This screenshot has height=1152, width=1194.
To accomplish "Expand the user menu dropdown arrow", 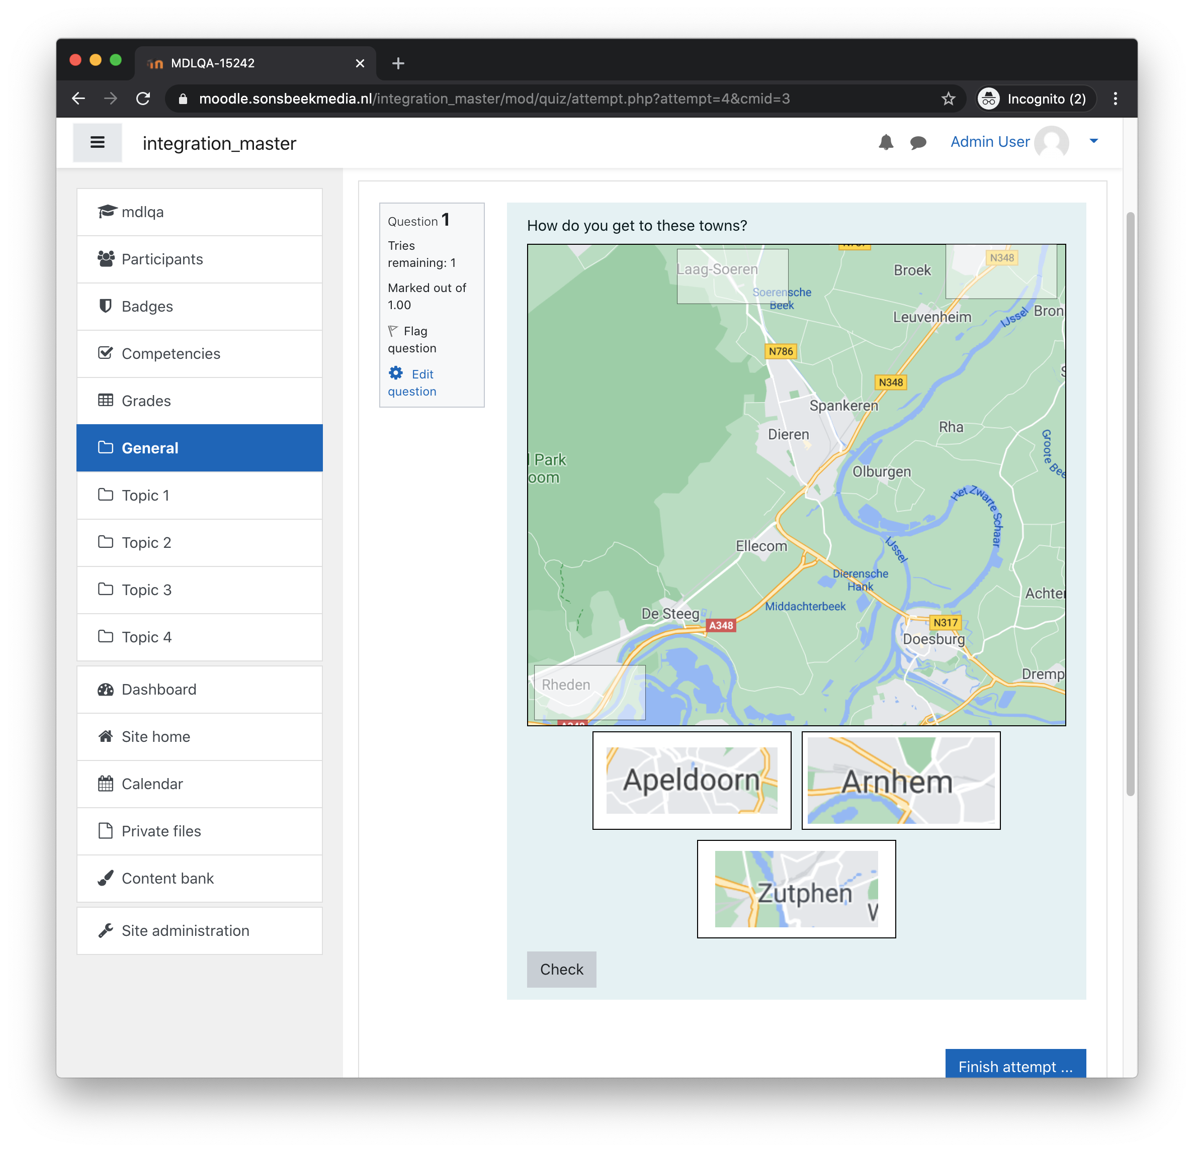I will pos(1093,141).
